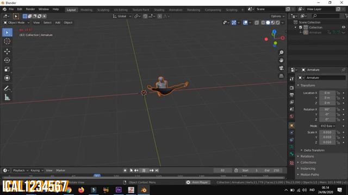
Task: Select the Annotate tool
Action: click(7, 88)
